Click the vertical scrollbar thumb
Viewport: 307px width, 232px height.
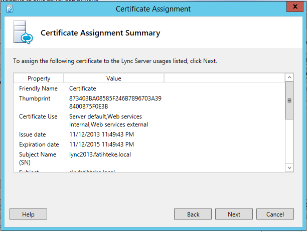tap(289, 100)
